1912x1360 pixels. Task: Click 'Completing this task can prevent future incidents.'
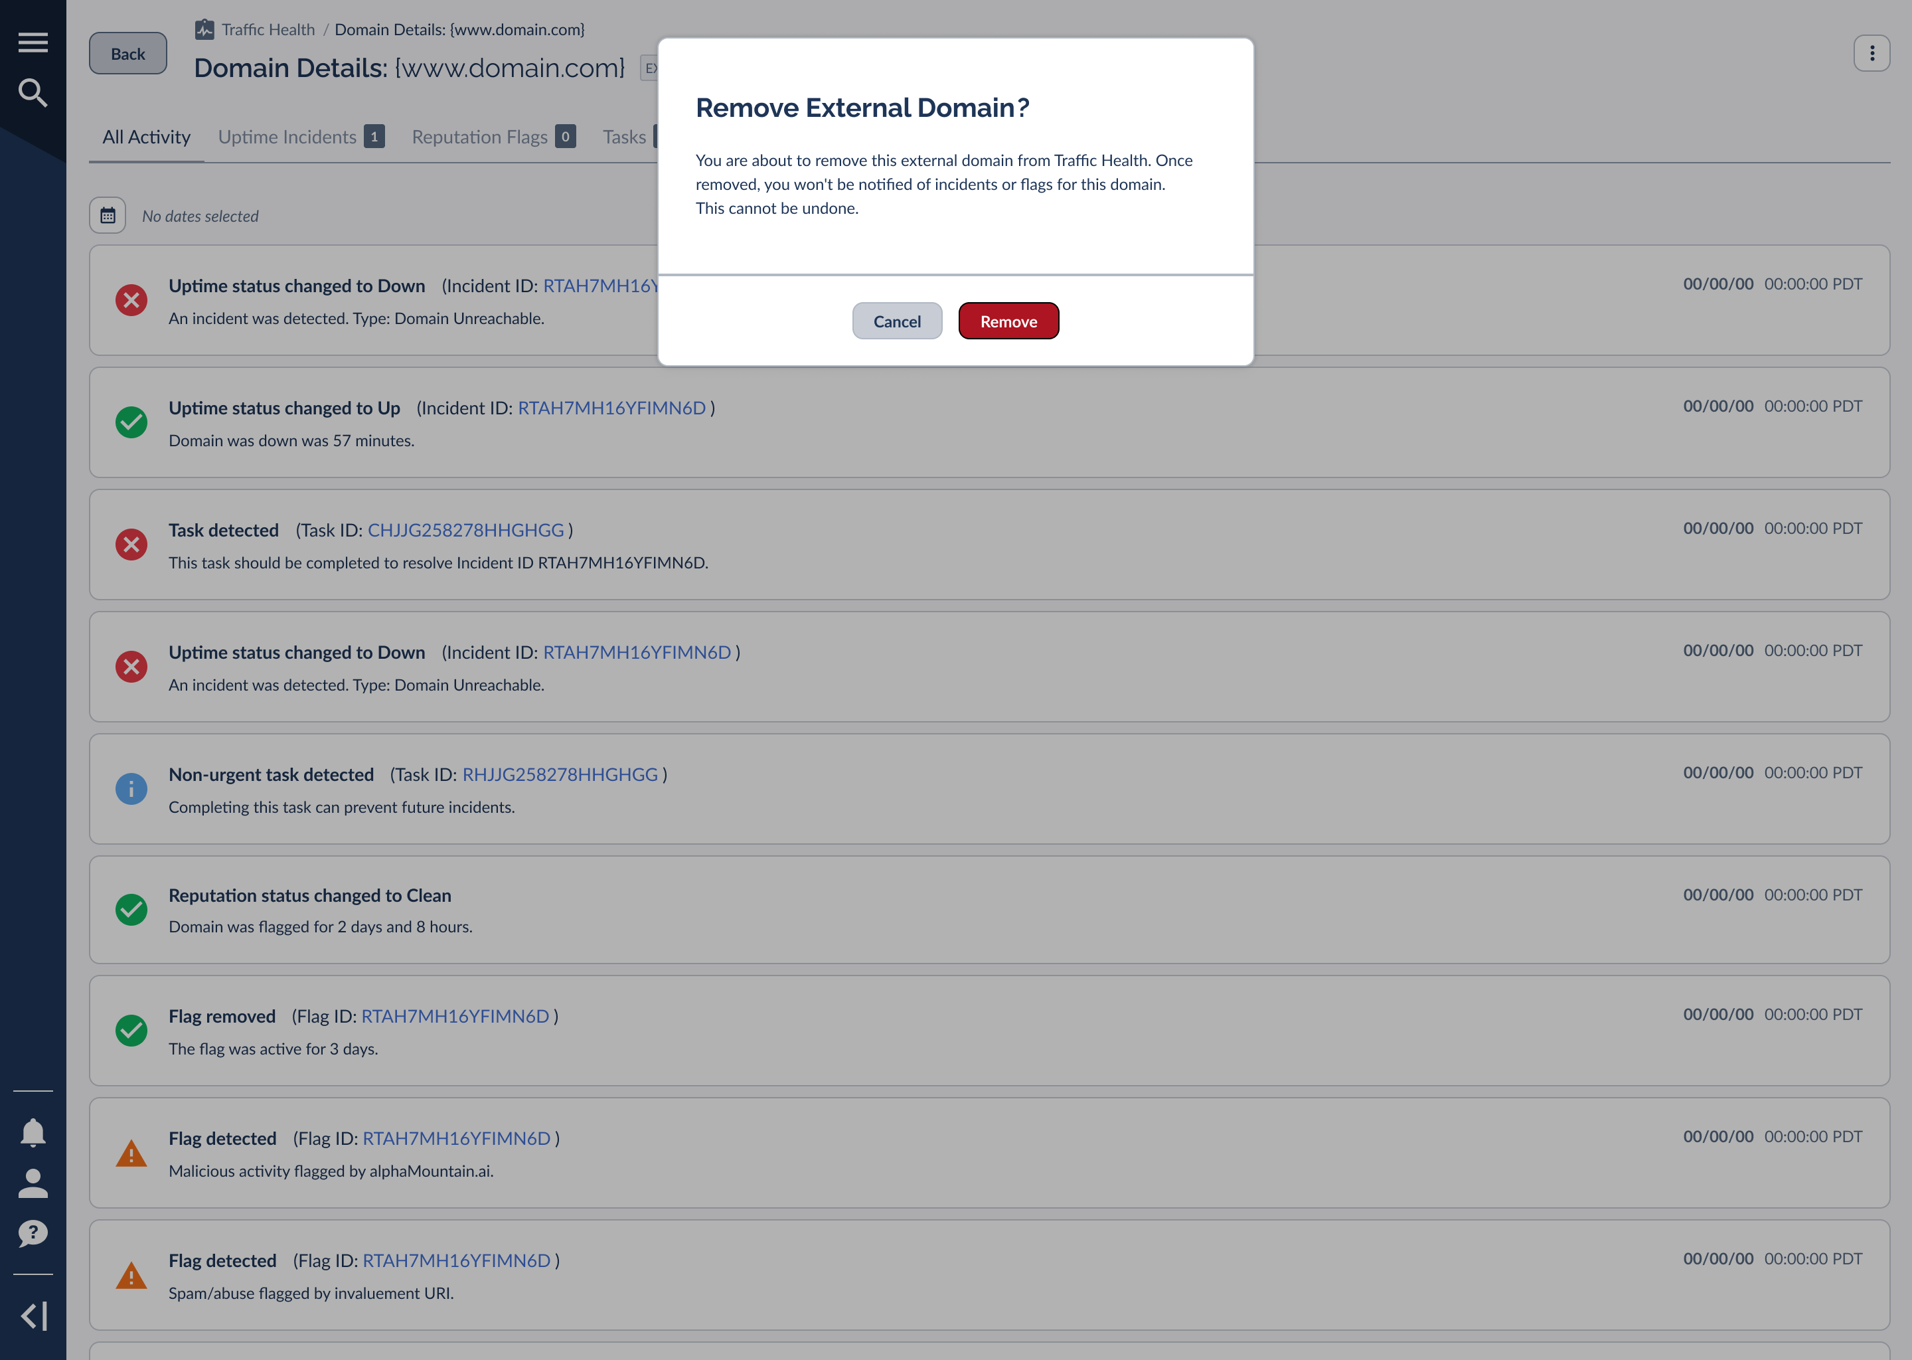pyautogui.click(x=341, y=807)
